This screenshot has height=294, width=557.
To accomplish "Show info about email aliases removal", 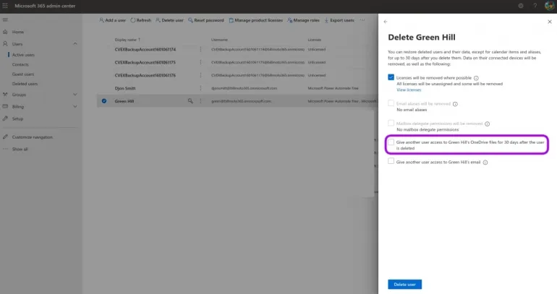I will coord(455,104).
